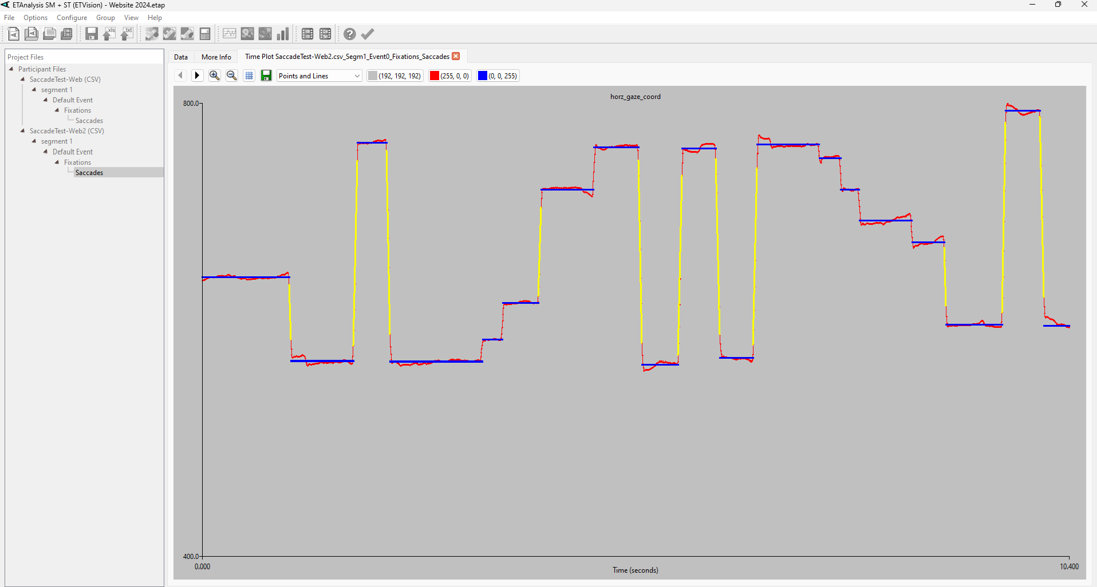
Task: Collapse the SaccadeTest-Web2 (CSV) node
Action: tap(22, 130)
